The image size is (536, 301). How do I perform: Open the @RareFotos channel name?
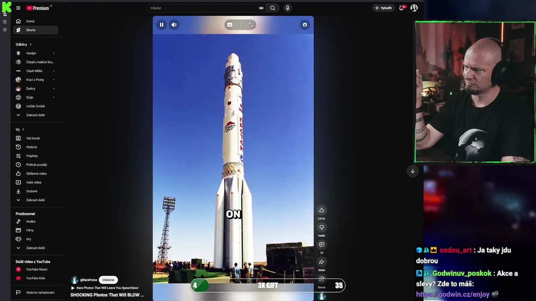point(88,280)
